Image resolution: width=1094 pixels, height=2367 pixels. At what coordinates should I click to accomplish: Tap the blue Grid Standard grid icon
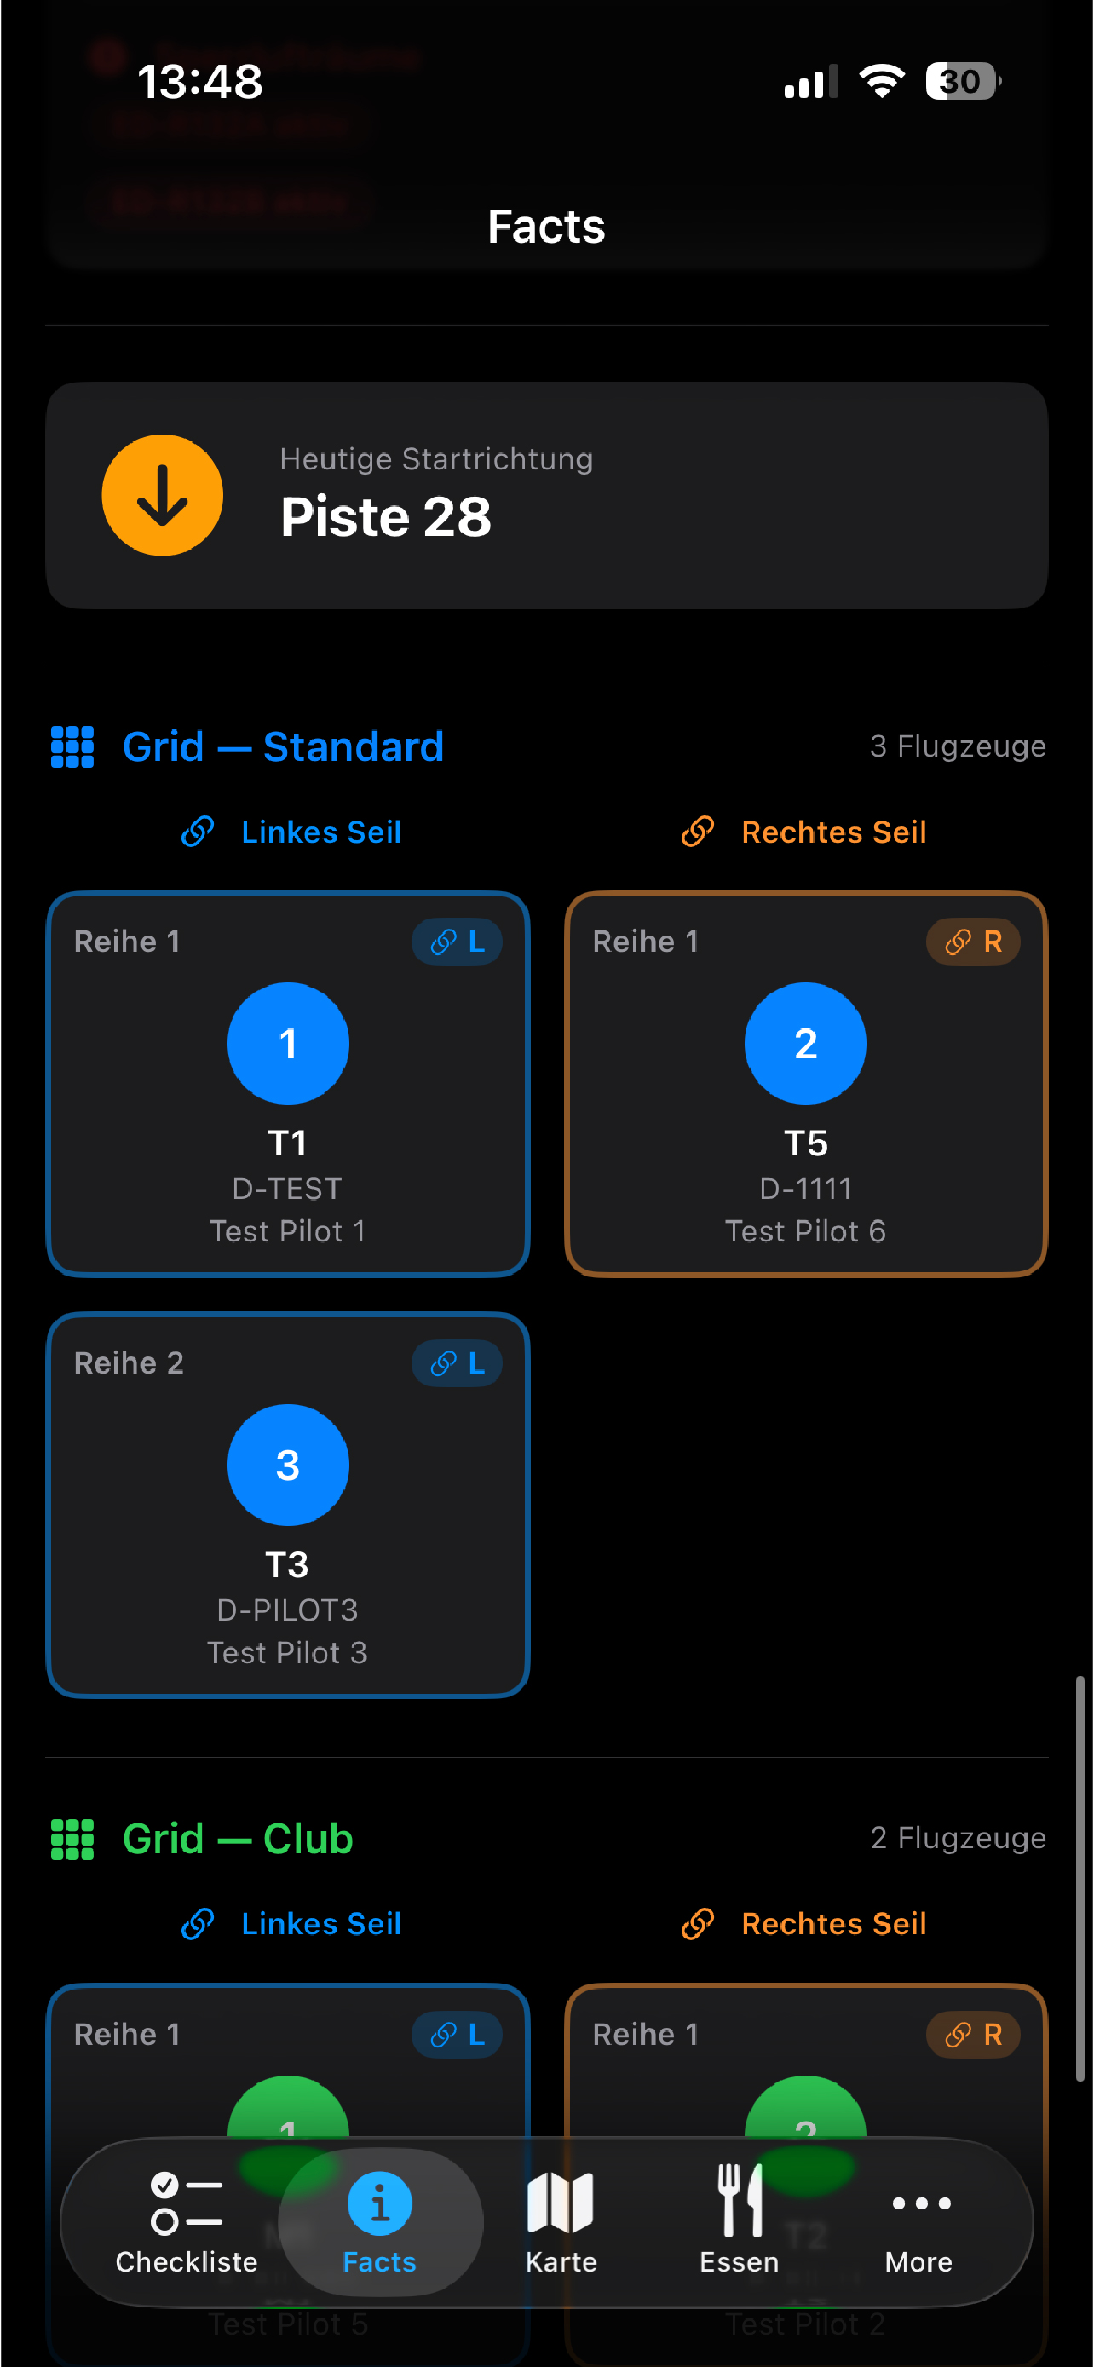(72, 746)
